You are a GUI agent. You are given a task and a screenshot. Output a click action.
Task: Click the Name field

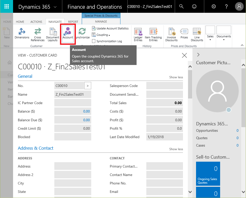pos(73,94)
